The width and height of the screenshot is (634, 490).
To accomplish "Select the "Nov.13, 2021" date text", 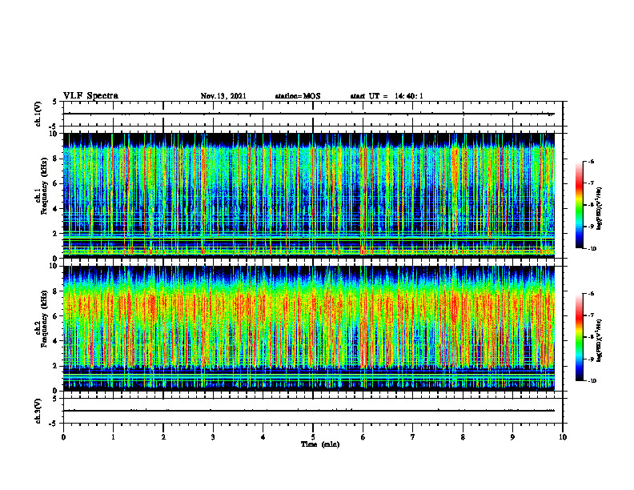I will point(223,96).
